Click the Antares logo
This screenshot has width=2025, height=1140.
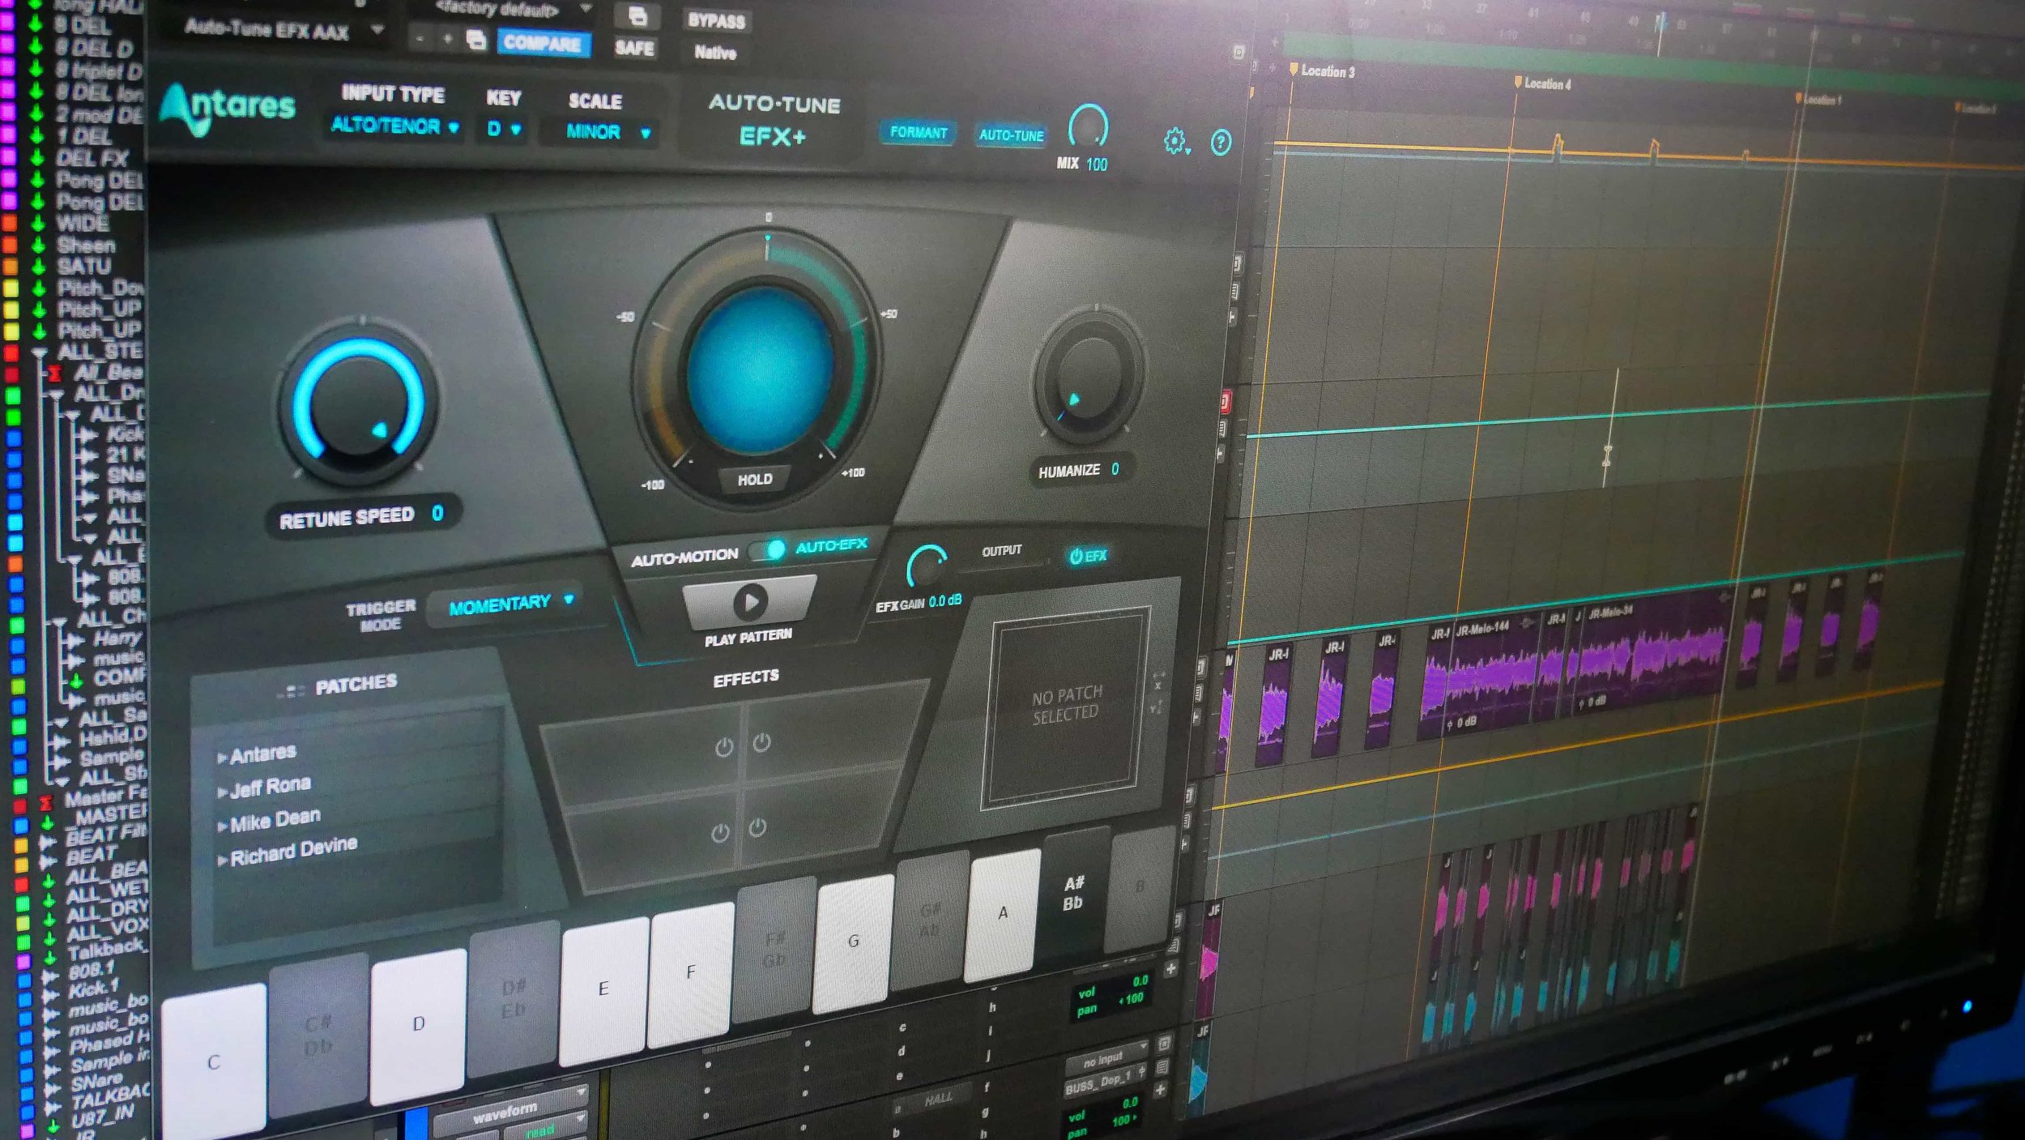click(228, 109)
